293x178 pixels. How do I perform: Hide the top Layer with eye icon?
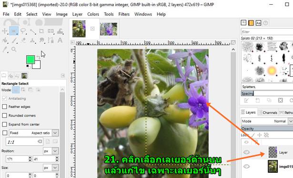246,152
